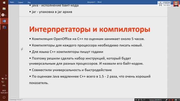Click the line По оценкам Java медленнее
The image size is (180, 101).
[90, 79]
